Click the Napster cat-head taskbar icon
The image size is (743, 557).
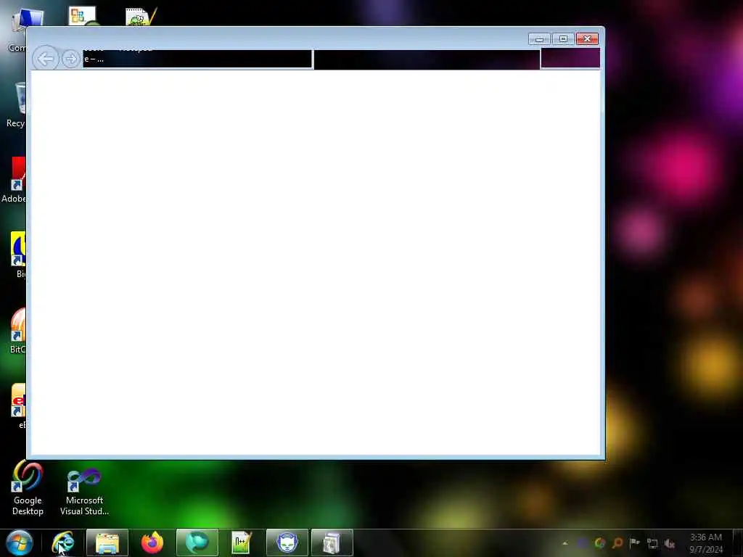point(287,542)
